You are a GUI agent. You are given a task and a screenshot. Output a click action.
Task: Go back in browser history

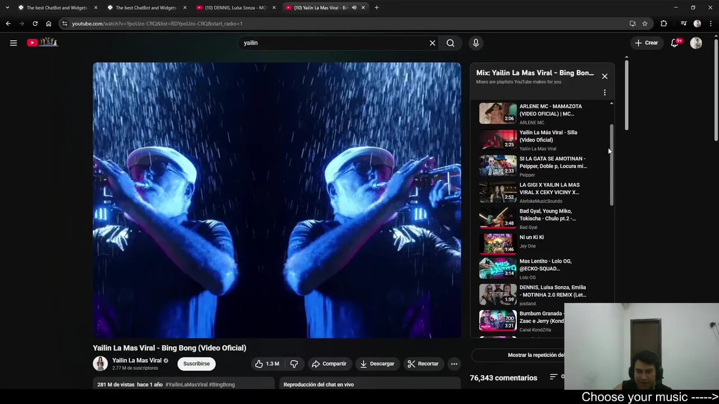click(x=8, y=24)
